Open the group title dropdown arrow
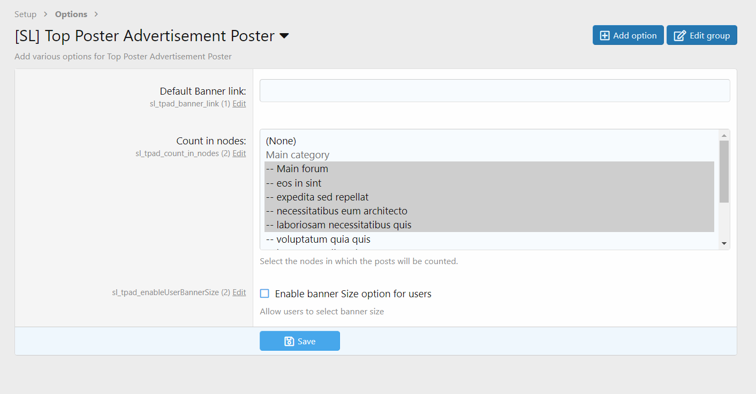This screenshot has width=756, height=394. pos(284,36)
